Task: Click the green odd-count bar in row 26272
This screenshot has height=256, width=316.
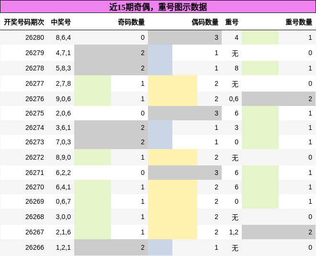Action: coord(92,157)
